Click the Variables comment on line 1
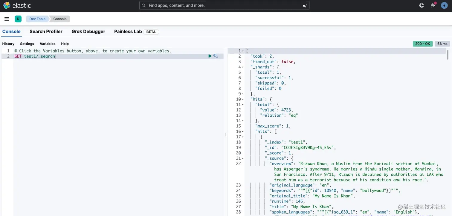Screen dimensions: 452x216 [93, 51]
